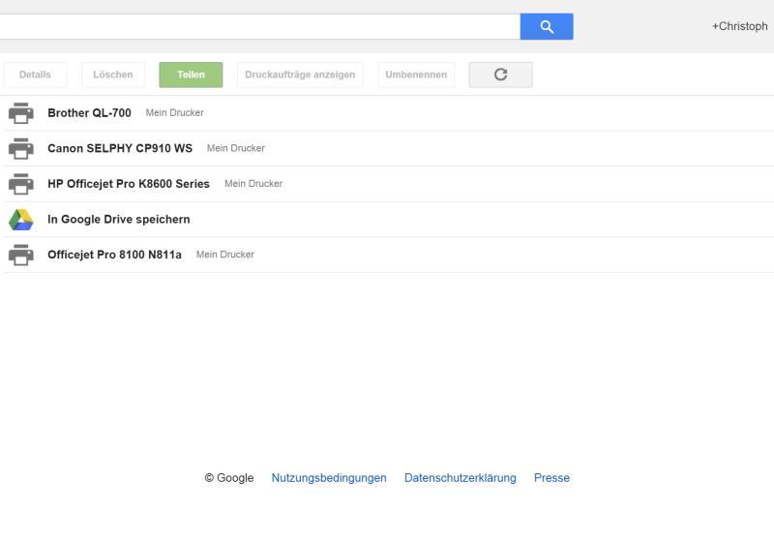Choose HP Officejet Pro K8600 Series

coord(129,184)
